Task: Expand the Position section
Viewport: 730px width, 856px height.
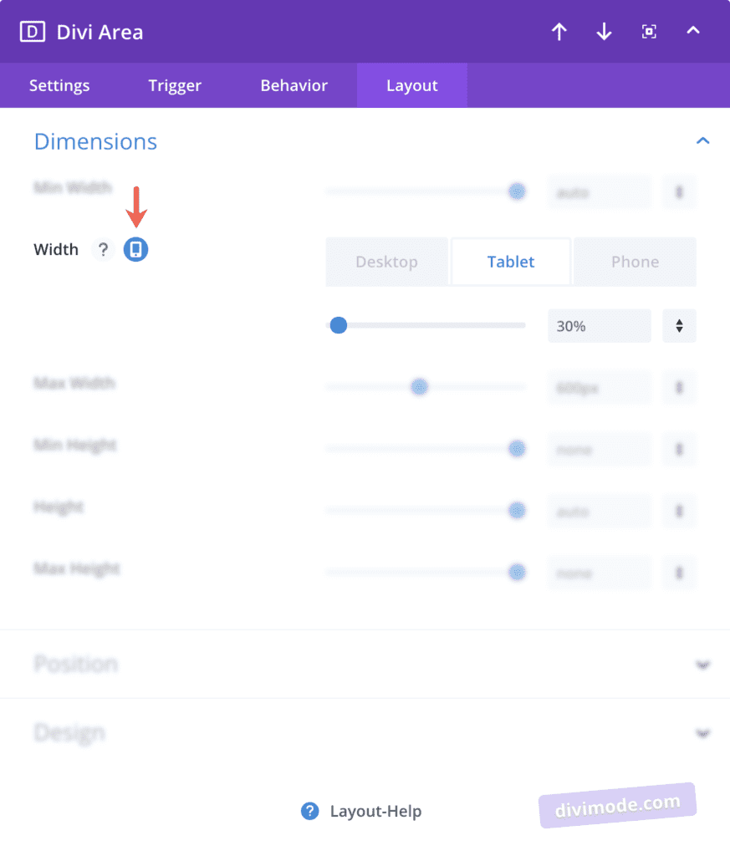Action: pos(365,664)
